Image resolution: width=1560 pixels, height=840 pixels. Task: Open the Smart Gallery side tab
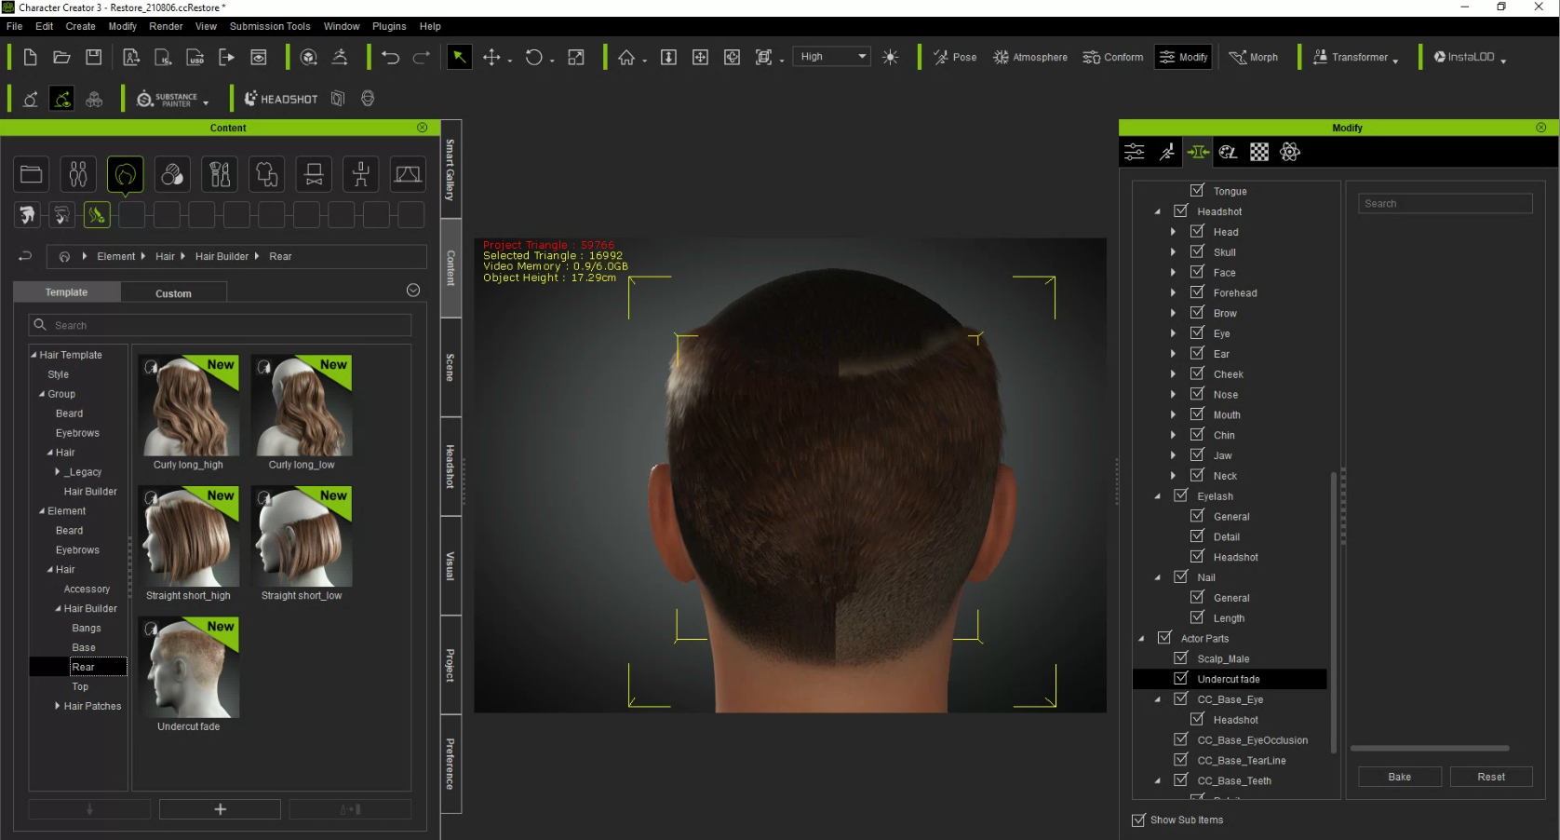[451, 169]
